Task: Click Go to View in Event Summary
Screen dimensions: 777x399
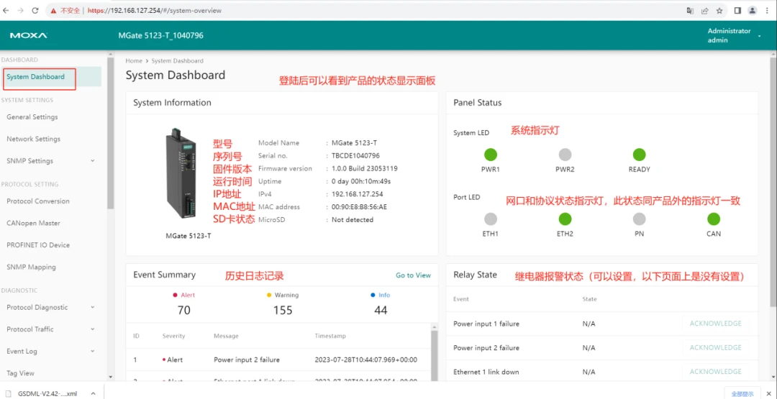Action: [413, 275]
